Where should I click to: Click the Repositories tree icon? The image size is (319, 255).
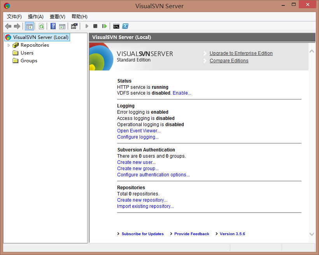pos(16,45)
